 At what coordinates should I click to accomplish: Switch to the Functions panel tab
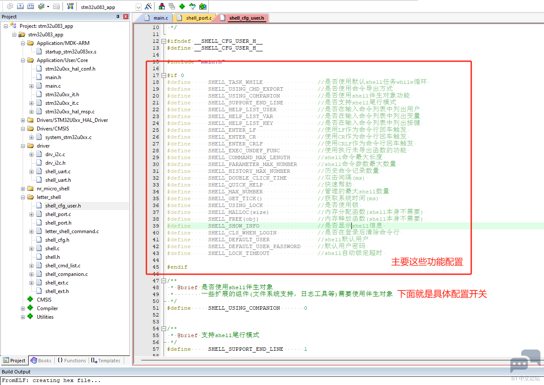pos(71,361)
